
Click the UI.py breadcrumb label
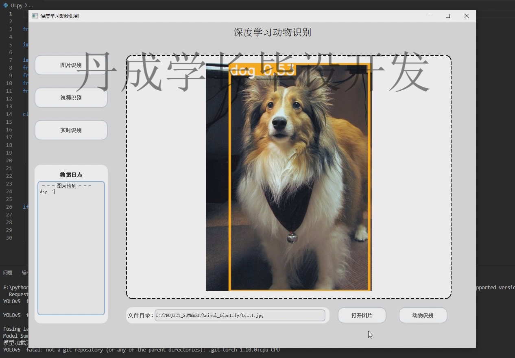(x=15, y=5)
